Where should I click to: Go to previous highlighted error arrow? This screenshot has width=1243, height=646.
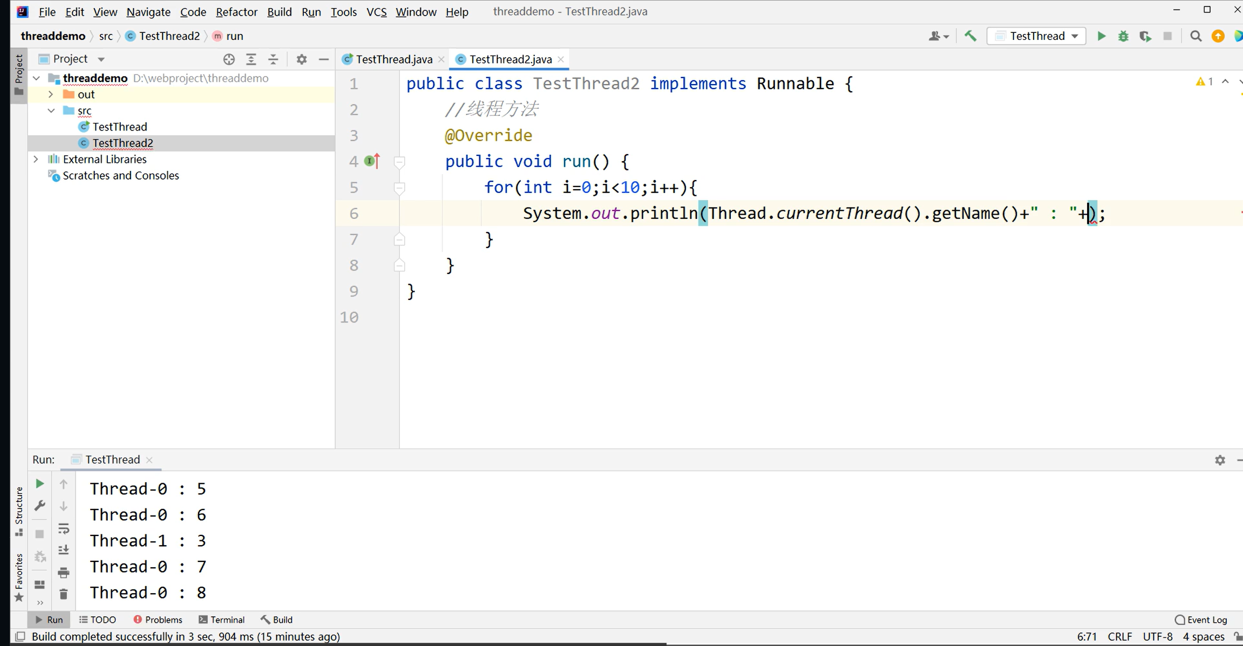click(1225, 81)
